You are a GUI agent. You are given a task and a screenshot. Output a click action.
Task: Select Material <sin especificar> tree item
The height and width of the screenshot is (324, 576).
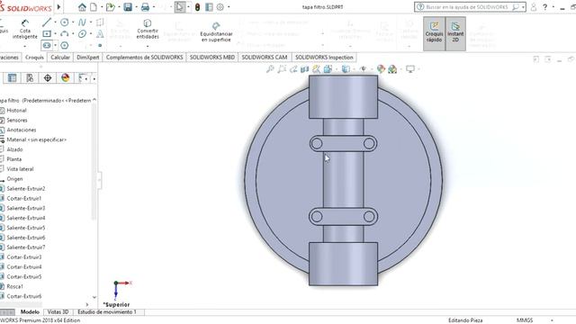(x=36, y=139)
